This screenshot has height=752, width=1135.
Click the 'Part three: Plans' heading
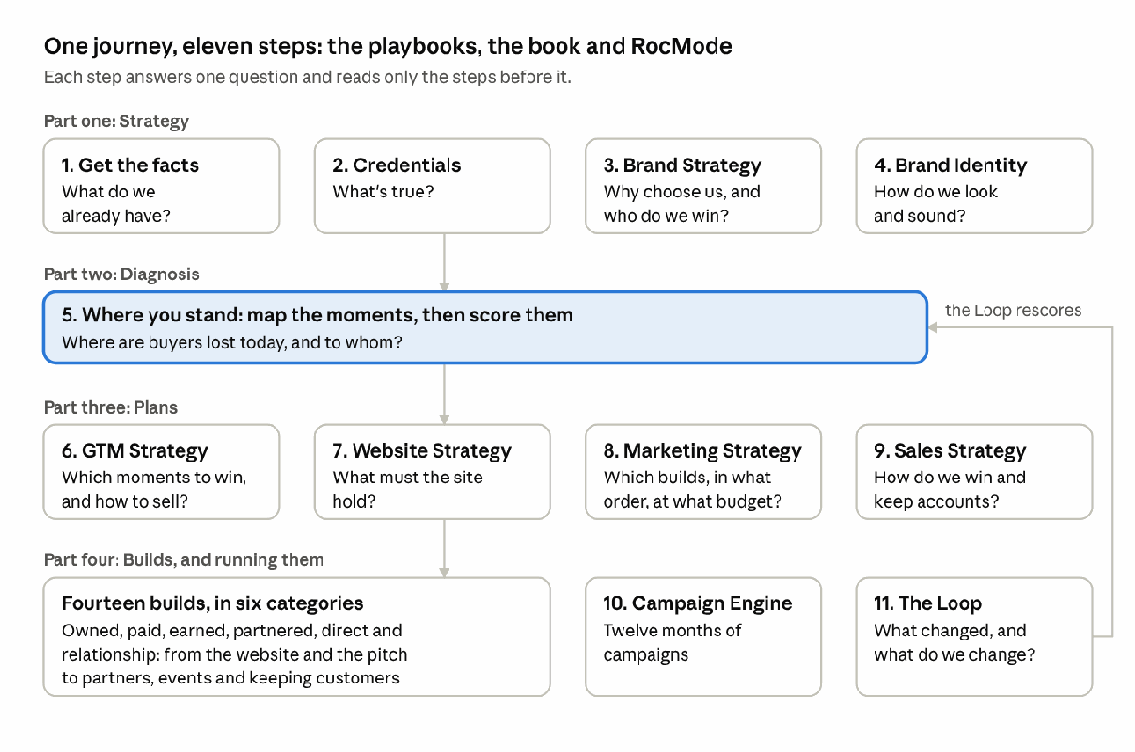pos(111,408)
